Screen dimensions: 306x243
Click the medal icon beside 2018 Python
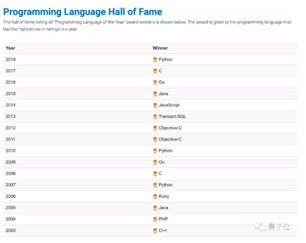pyautogui.click(x=155, y=60)
